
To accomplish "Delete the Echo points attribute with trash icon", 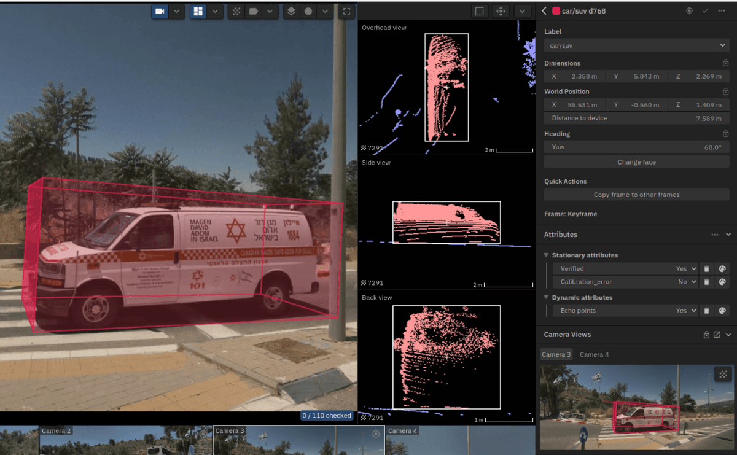I will pos(706,311).
